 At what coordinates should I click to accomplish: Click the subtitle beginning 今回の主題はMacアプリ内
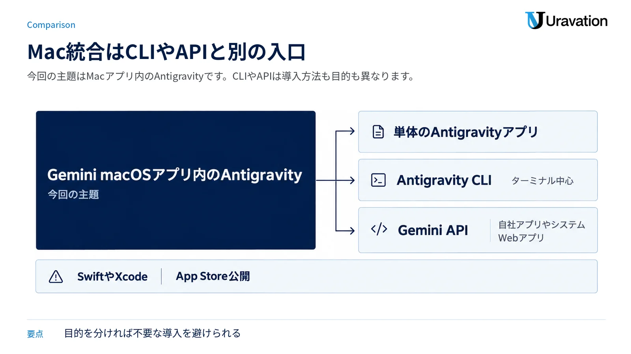coord(220,76)
